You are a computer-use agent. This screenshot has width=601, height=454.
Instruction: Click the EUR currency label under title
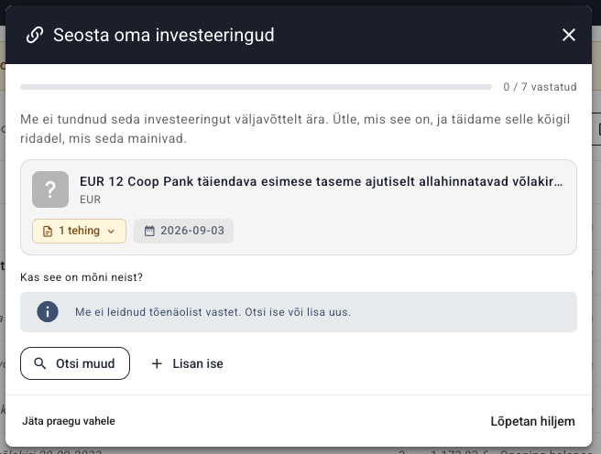[x=91, y=200]
